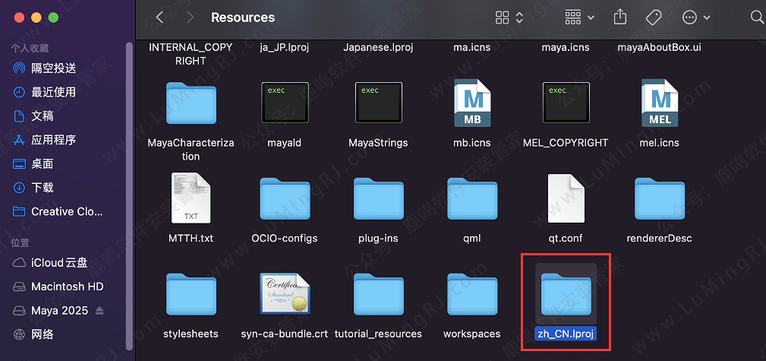Click the forward navigation arrow
Screen dimensions: 766x361
pos(190,17)
